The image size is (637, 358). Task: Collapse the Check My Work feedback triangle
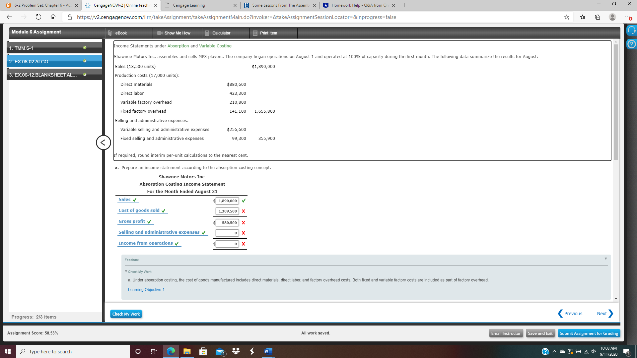pos(126,271)
